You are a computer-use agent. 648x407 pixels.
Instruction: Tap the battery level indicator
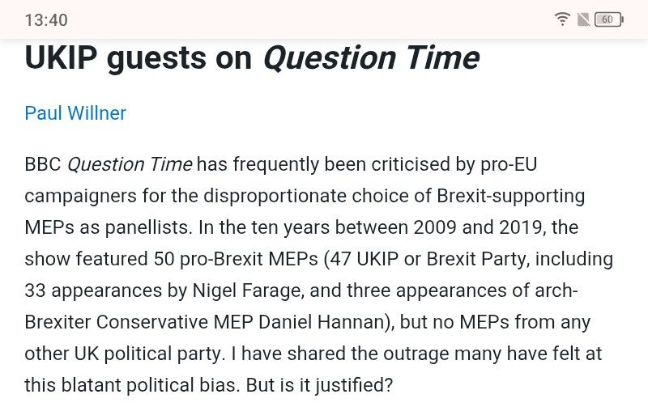[608, 19]
